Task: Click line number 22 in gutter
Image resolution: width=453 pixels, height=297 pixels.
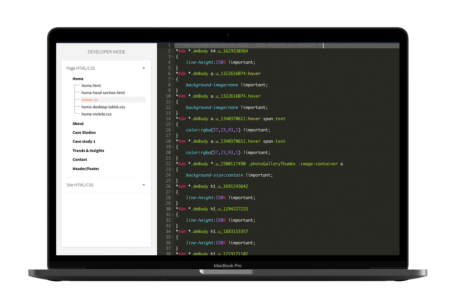Action: [x=168, y=163]
